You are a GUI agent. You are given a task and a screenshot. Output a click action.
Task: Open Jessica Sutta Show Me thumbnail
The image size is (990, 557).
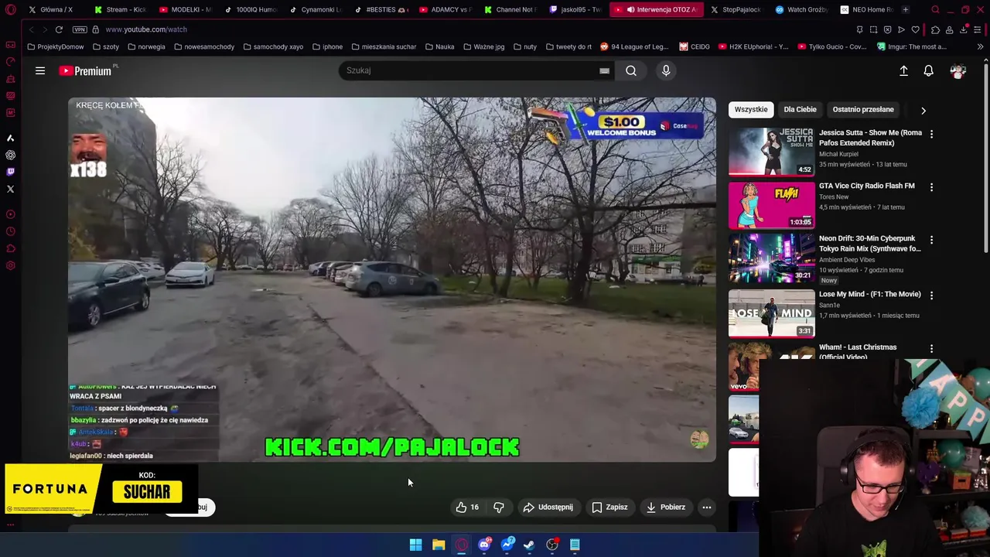click(771, 152)
